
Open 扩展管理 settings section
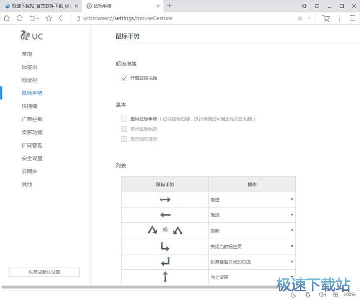point(32,145)
